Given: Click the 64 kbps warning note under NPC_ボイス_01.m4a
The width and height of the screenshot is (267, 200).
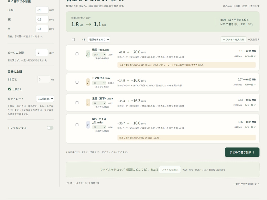Looking at the screenshot, I should (186, 138).
